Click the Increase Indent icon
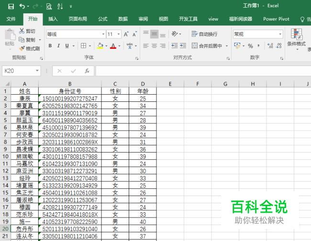Screen dimensions: 311x241 point(183,46)
